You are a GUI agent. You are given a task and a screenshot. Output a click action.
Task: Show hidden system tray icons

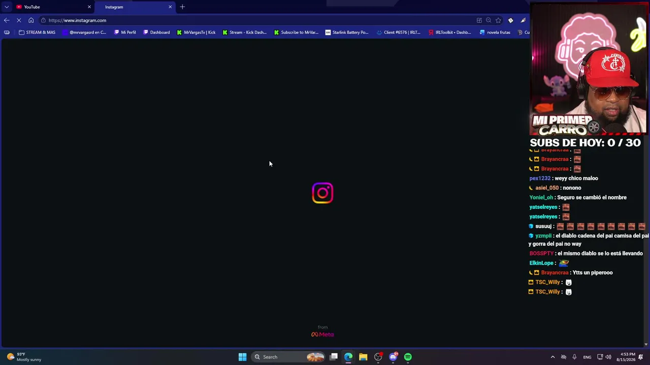tap(553, 357)
